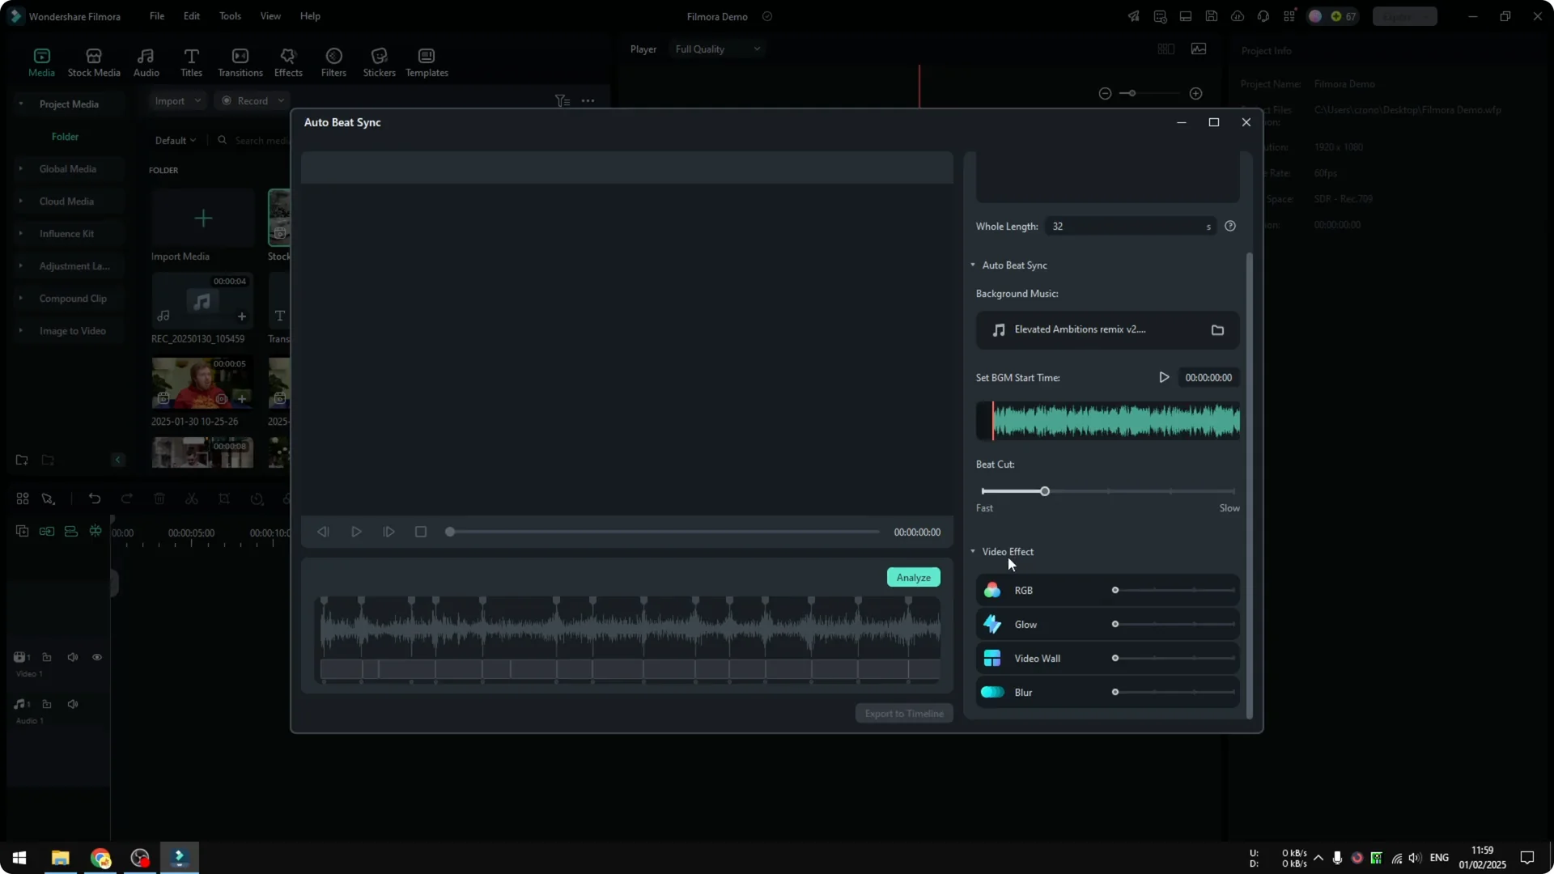The width and height of the screenshot is (1554, 874).
Task: Open the browse file icon next to Elevated Ambitions
Action: tap(1217, 329)
